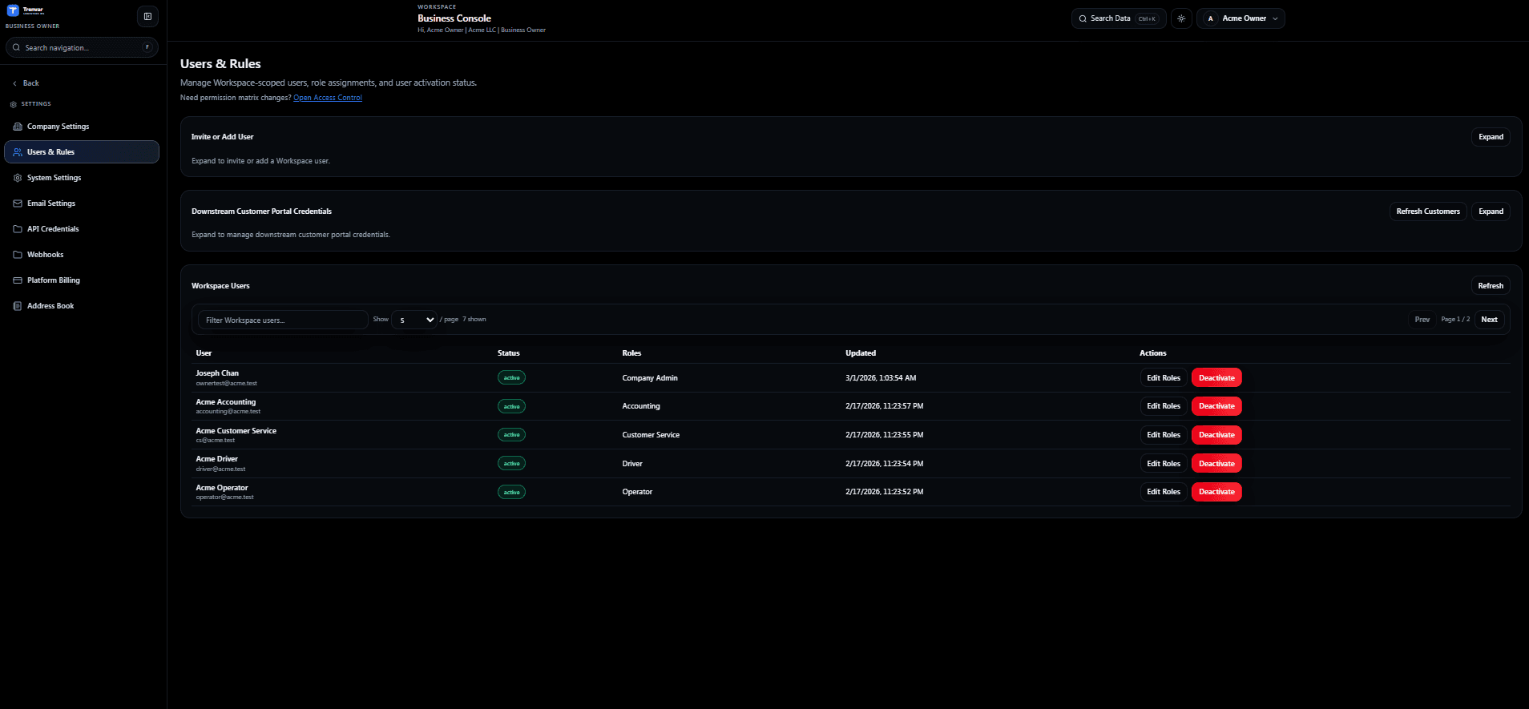Deactivate Joseph Chan

click(1216, 378)
